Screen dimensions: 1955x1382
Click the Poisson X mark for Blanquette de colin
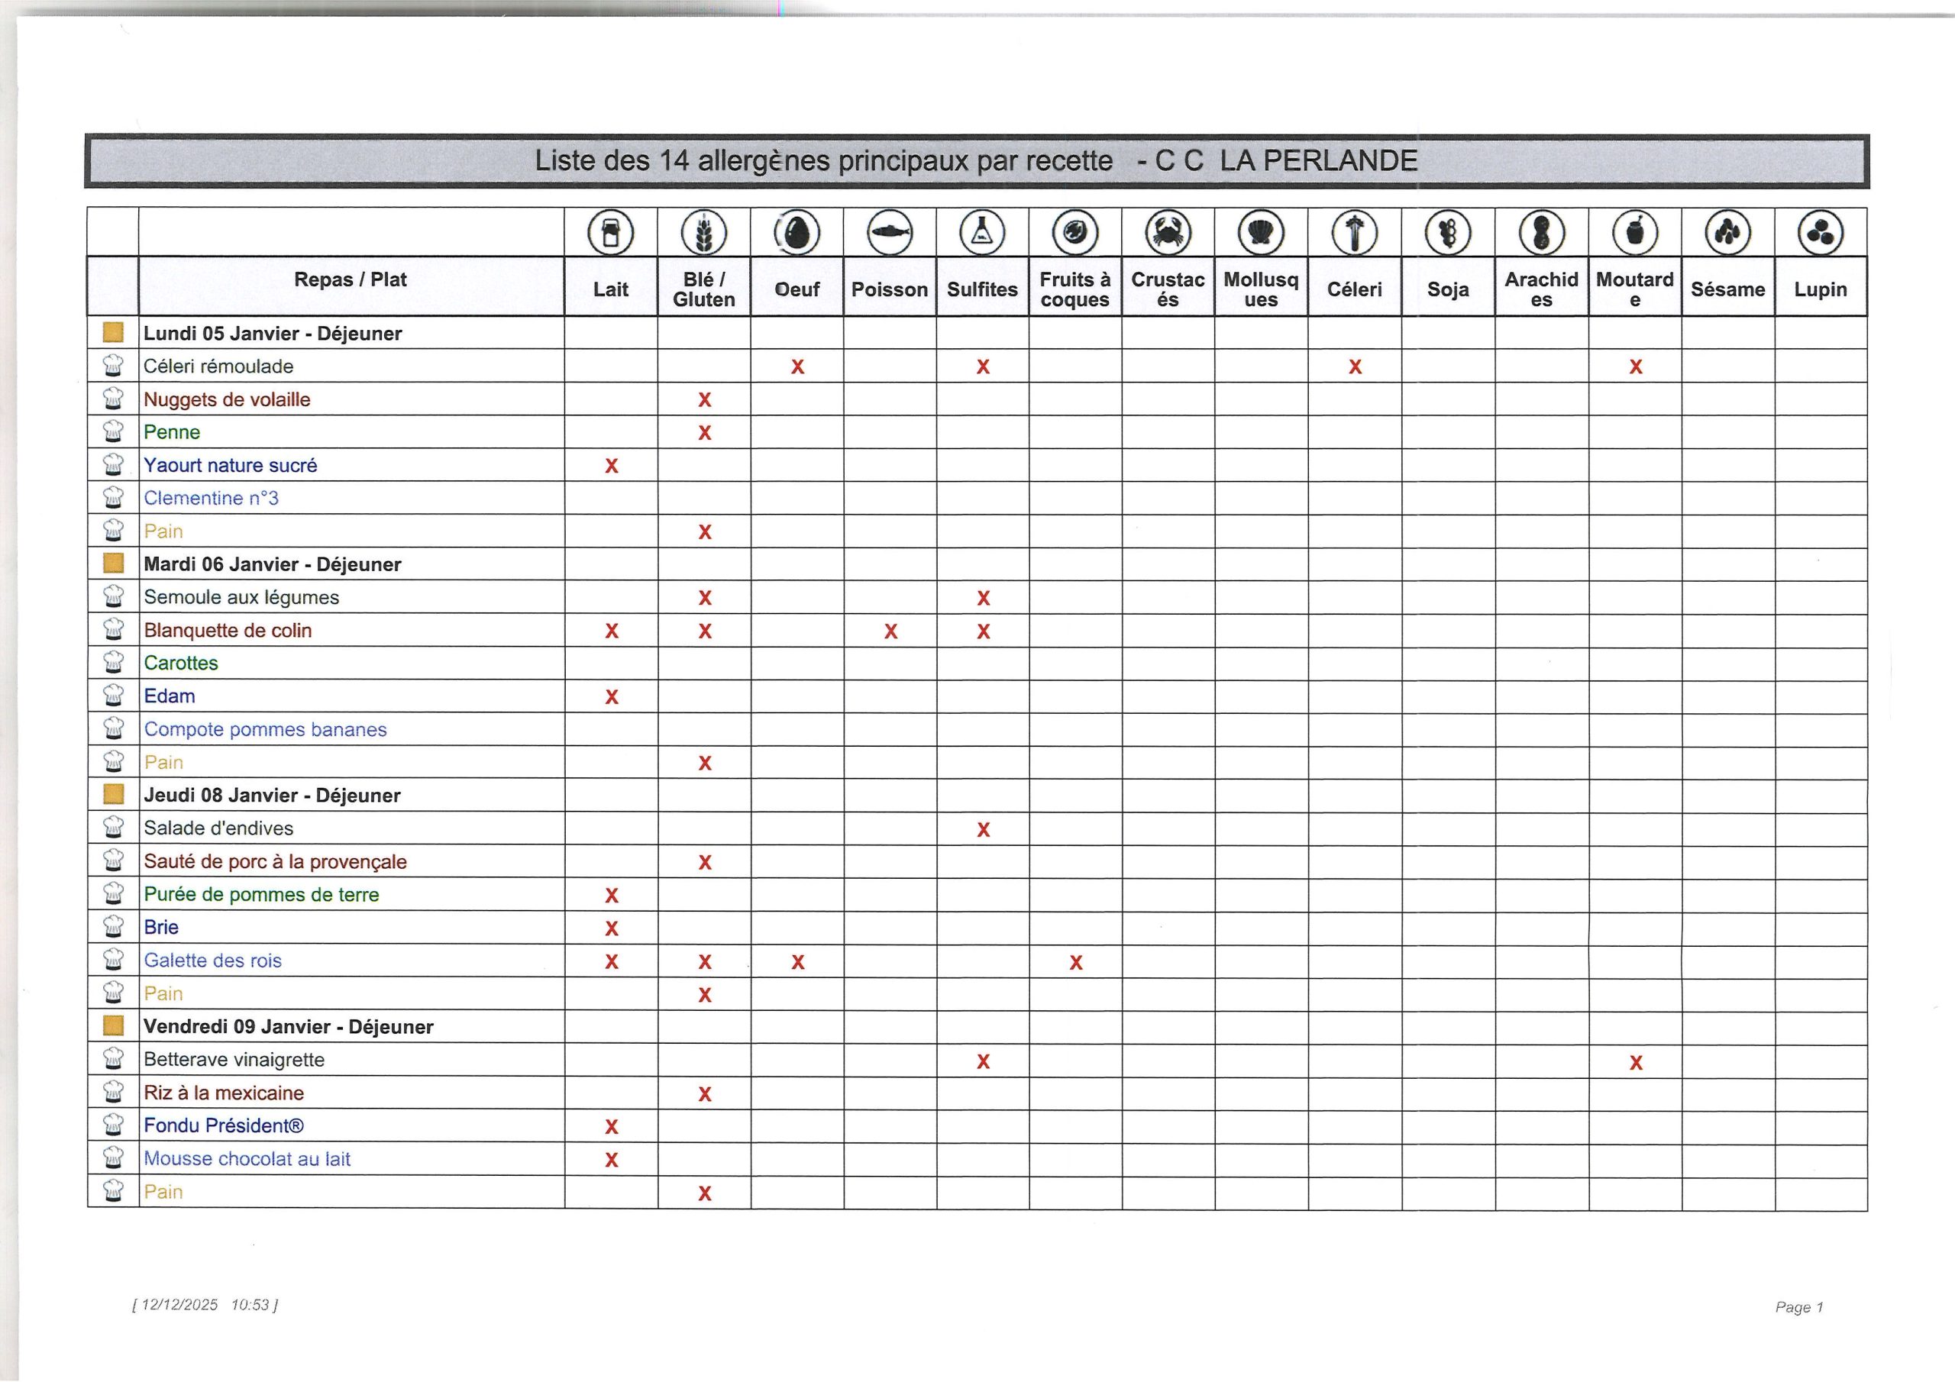[x=890, y=631]
